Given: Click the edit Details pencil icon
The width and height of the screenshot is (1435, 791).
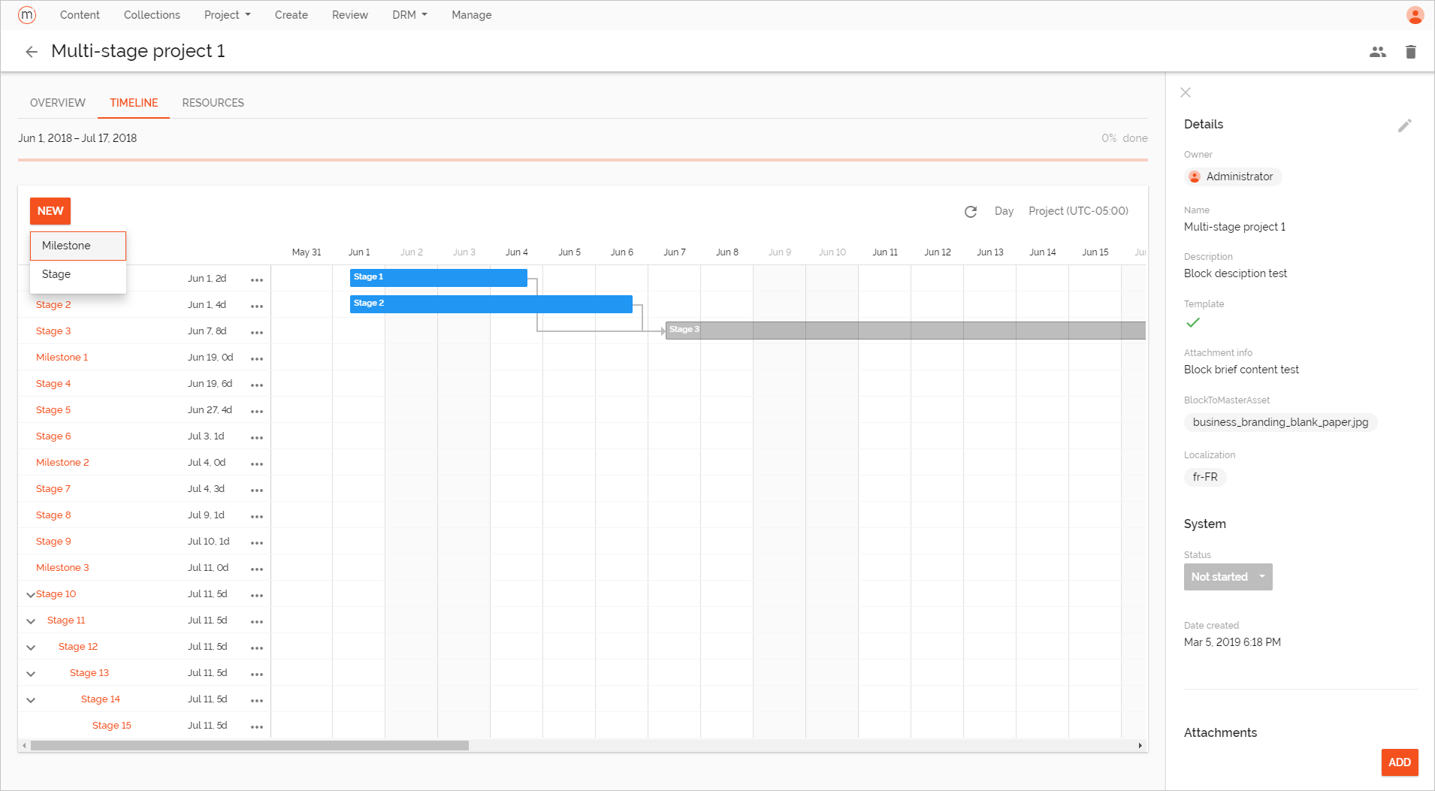Looking at the screenshot, I should coord(1405,125).
